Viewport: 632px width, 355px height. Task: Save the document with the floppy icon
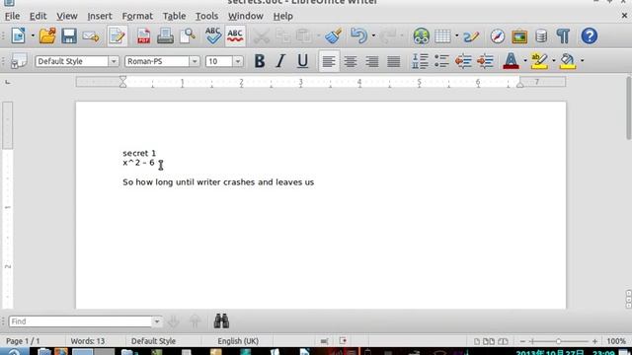point(69,36)
